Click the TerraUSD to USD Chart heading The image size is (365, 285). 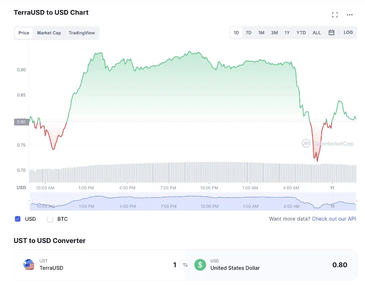[51, 12]
